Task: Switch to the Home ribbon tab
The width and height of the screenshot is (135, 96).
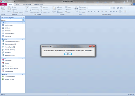Action: (x=10, y=4)
